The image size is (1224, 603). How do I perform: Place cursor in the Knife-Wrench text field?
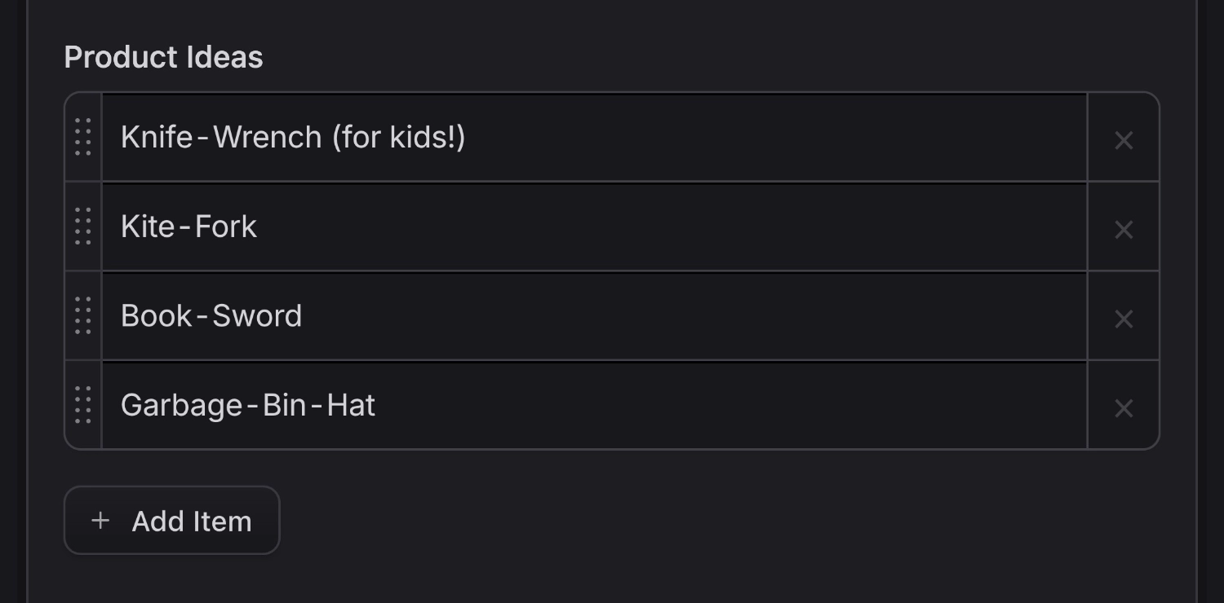(x=571, y=137)
